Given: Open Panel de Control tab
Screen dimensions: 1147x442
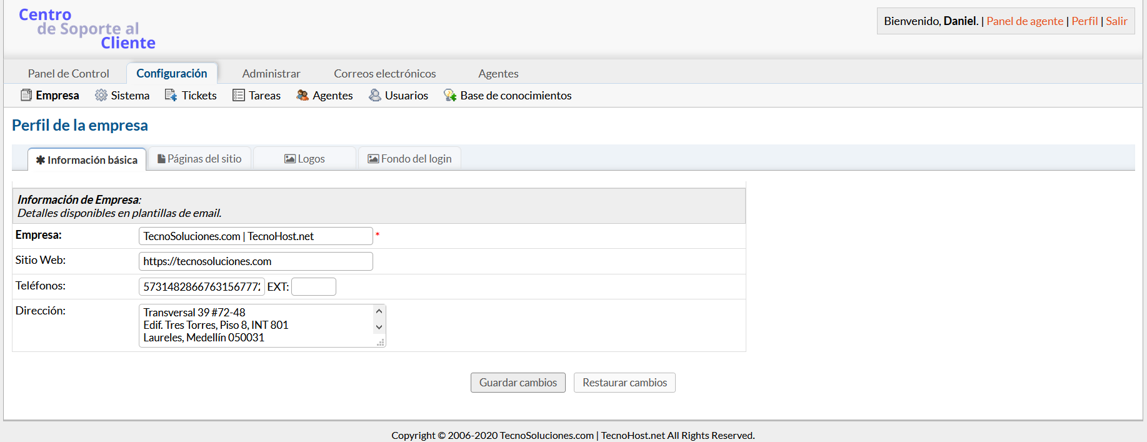Looking at the screenshot, I should coord(68,74).
